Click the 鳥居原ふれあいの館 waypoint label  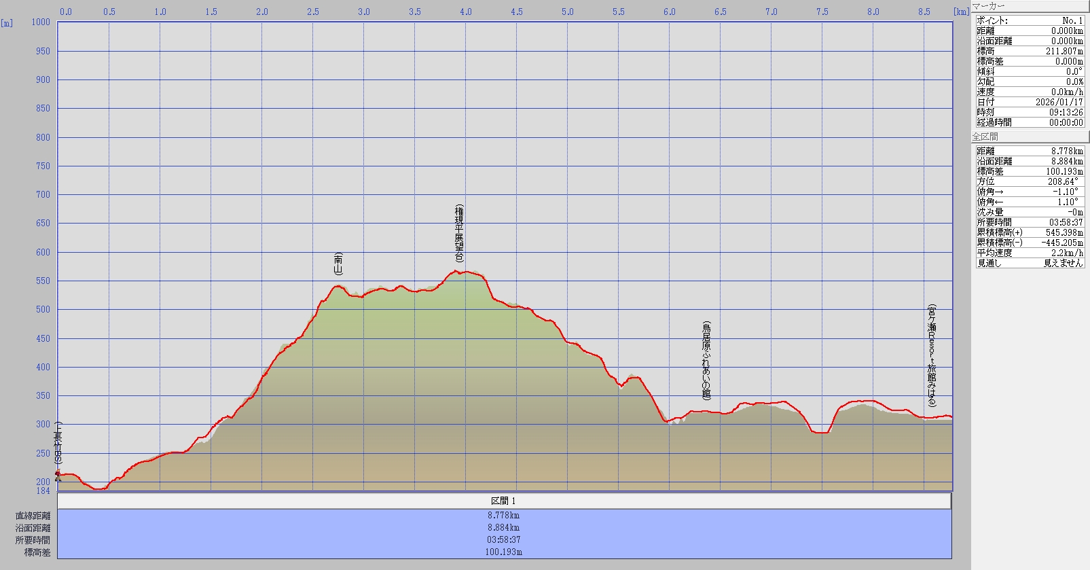click(x=706, y=361)
